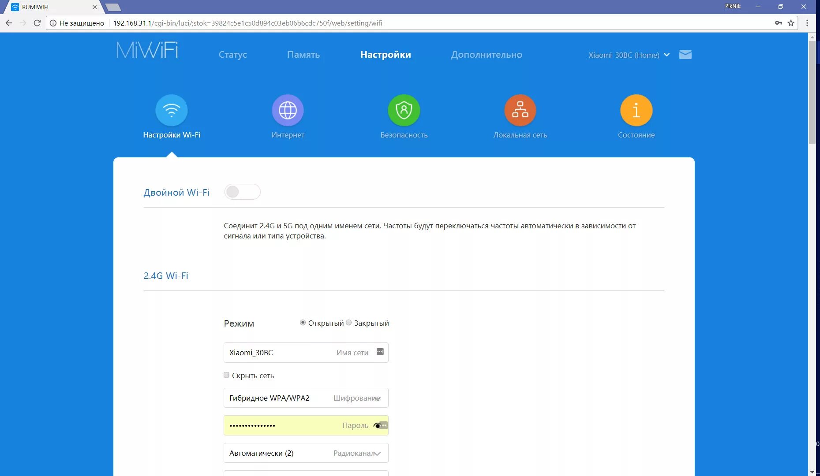Screen dimensions: 820x476
Task: Click the autofill icon in network name field
Action: click(x=380, y=352)
